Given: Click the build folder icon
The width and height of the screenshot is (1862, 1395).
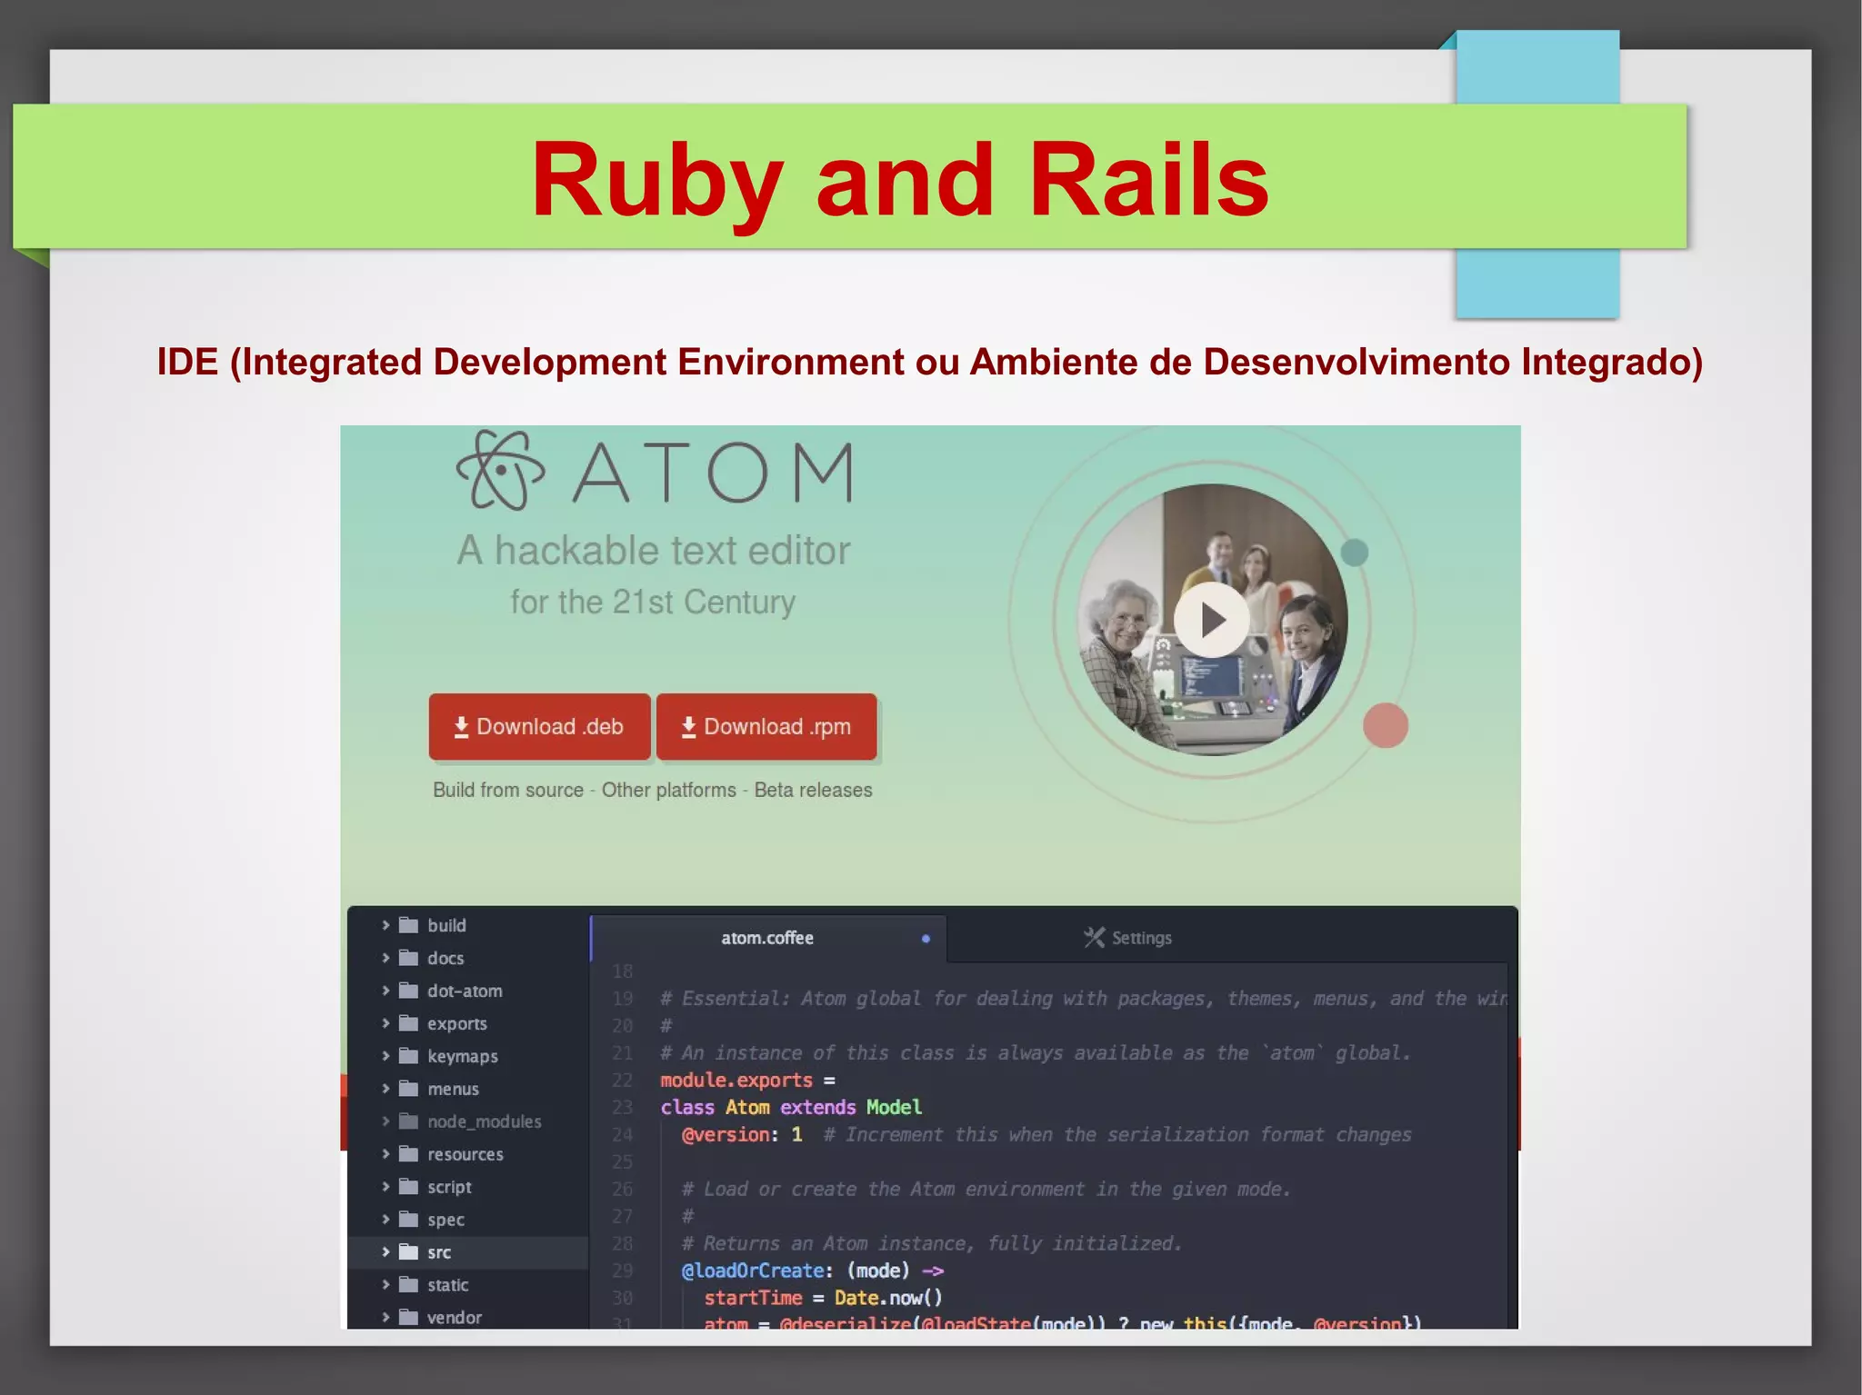Looking at the screenshot, I should coord(409,925).
